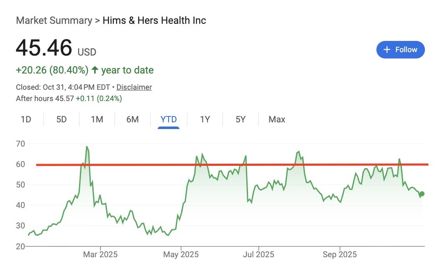Select the Max time range tab
Screen dimensions: 445x266
277,119
